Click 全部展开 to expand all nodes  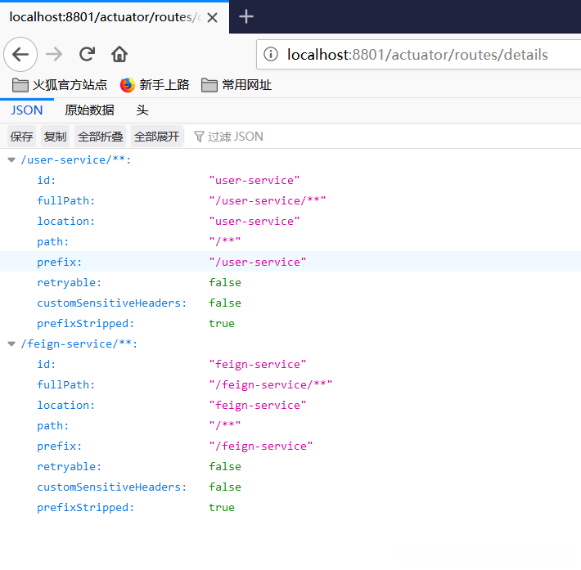tap(156, 137)
